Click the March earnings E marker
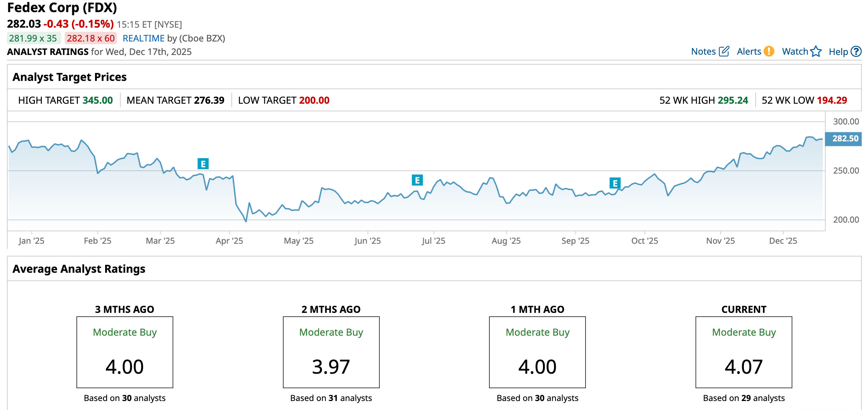This screenshot has height=410, width=866. pyautogui.click(x=203, y=164)
